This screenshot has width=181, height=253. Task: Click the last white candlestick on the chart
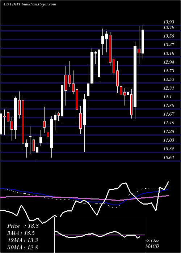point(143,42)
